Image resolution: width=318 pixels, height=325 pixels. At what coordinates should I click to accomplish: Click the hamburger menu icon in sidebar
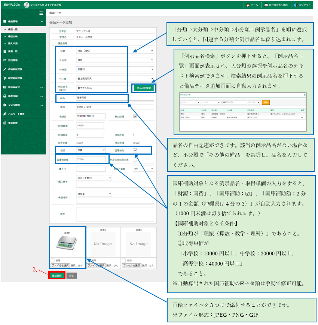pos(42,13)
